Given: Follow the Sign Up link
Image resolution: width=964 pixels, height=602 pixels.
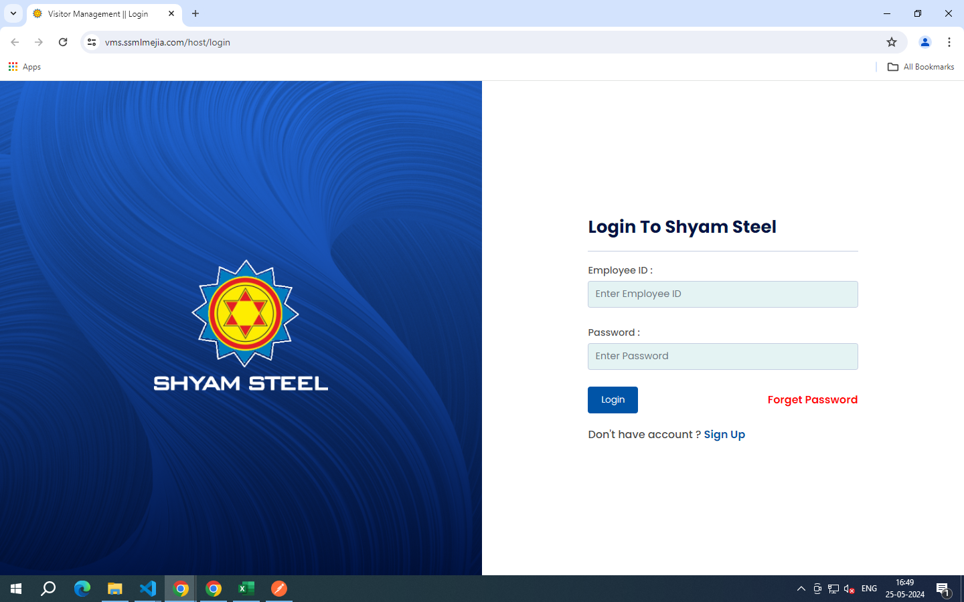Looking at the screenshot, I should [724, 435].
